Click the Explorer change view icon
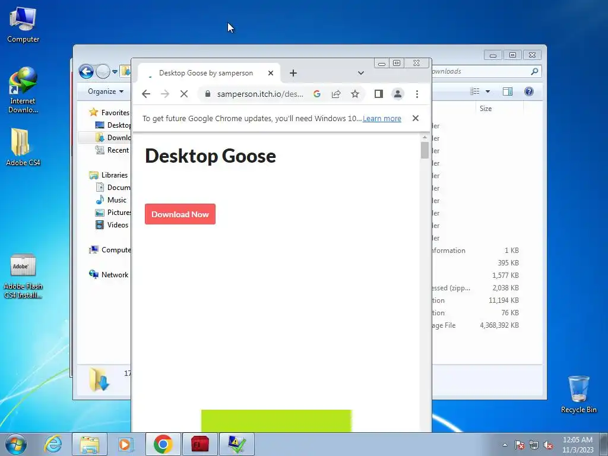Viewport: 608px width, 456px height. point(474,91)
